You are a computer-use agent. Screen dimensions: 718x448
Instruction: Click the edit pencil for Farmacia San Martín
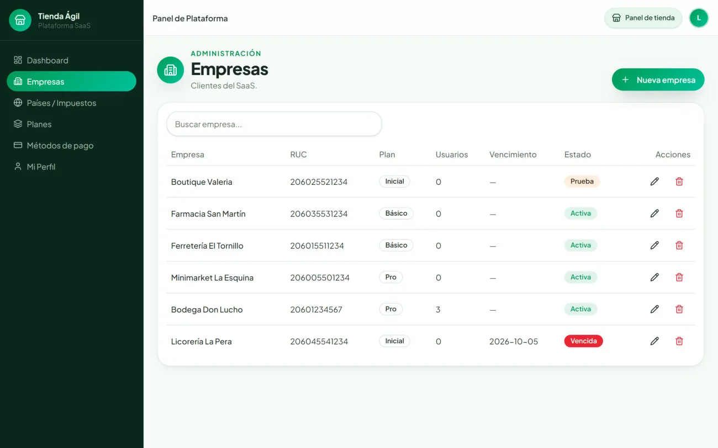tap(654, 214)
